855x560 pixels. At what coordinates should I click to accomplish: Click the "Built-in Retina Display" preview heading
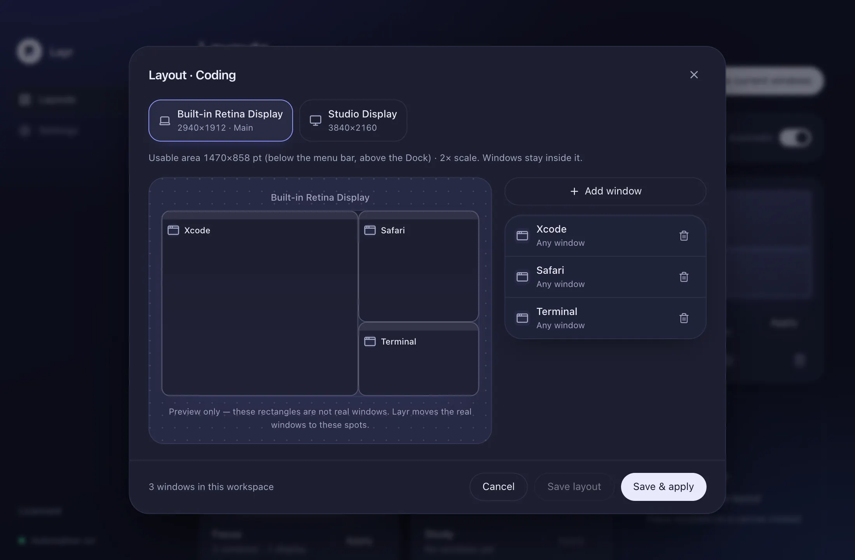(x=320, y=198)
